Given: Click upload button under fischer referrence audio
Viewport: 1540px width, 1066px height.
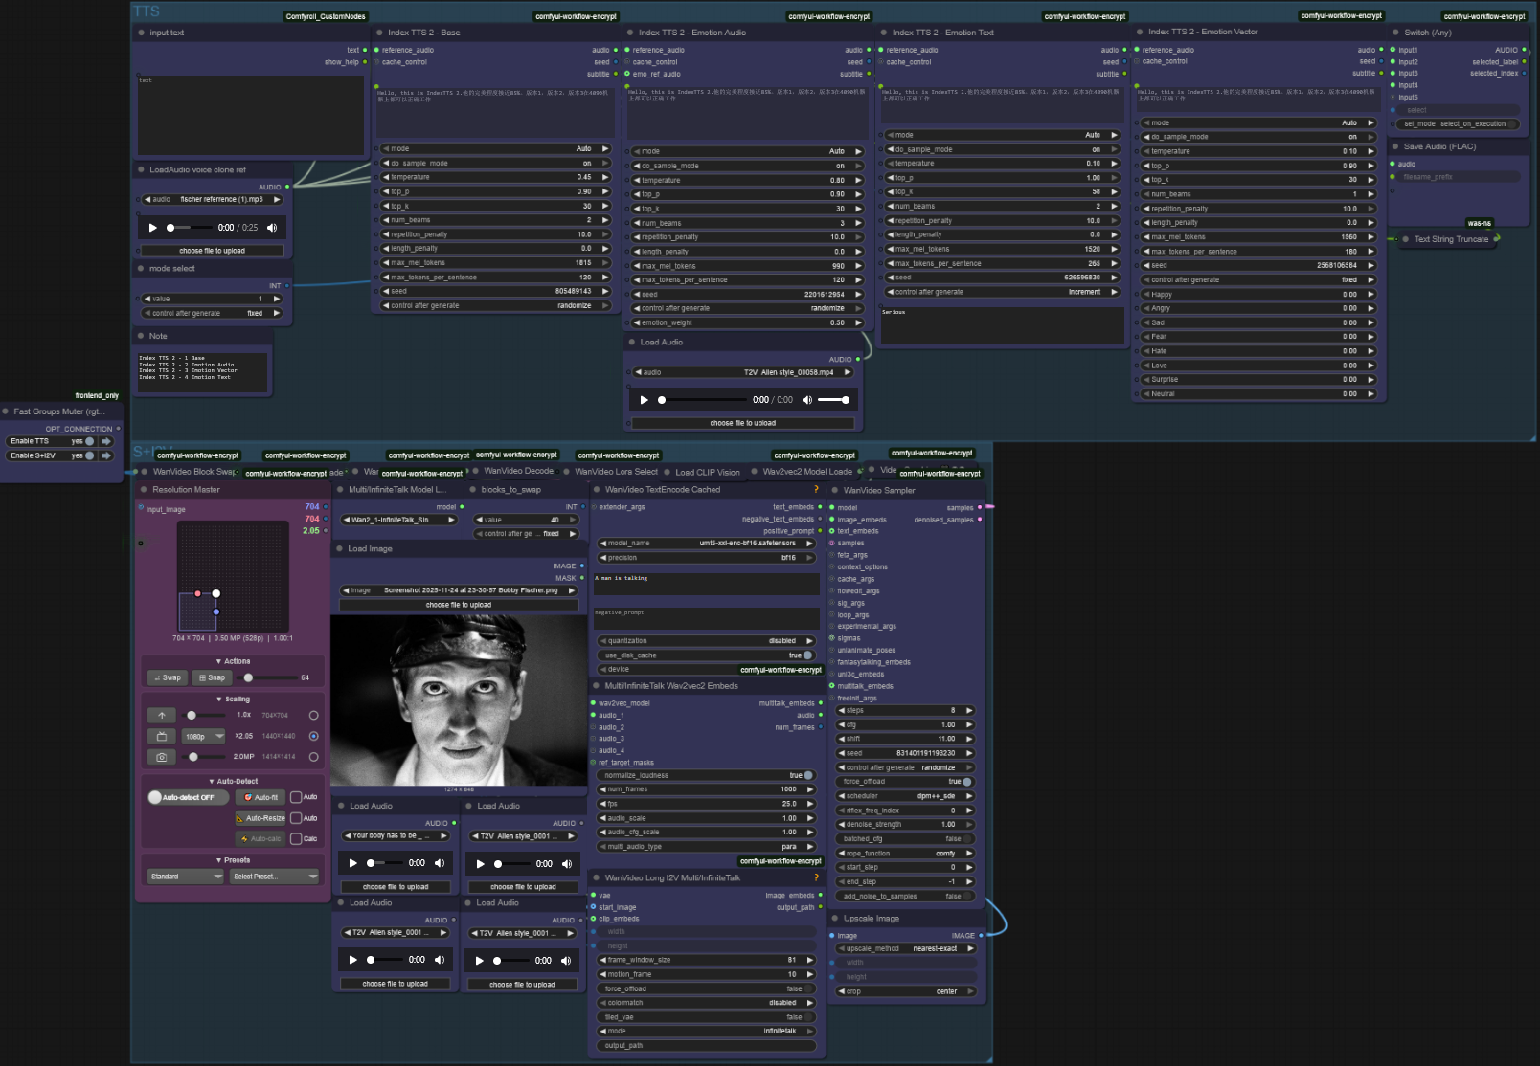Looking at the screenshot, I should (x=213, y=251).
